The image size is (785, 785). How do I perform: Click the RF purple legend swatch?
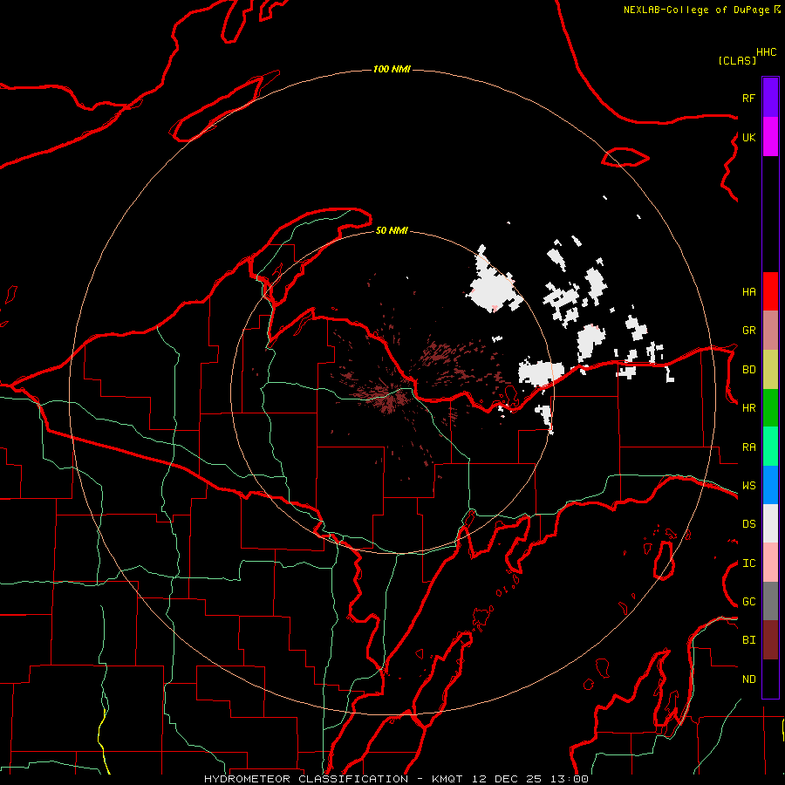click(x=770, y=98)
